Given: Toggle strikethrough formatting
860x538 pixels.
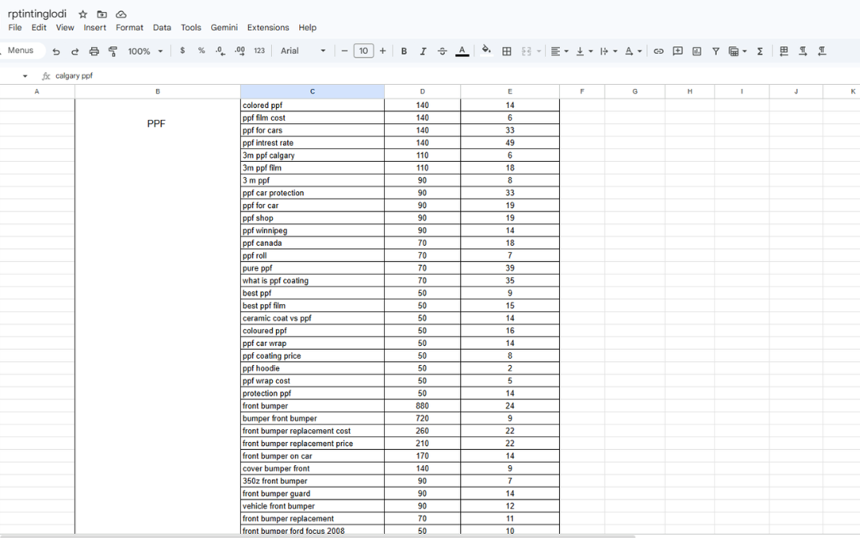Looking at the screenshot, I should [x=442, y=51].
